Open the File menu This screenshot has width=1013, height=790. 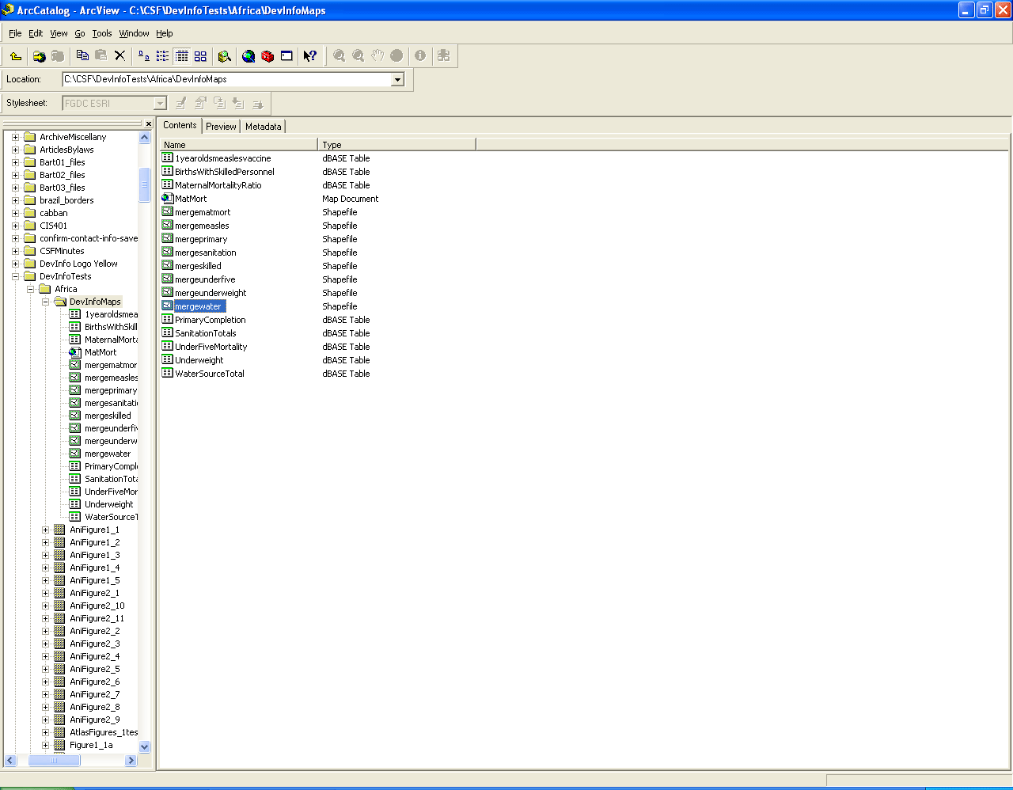coord(15,33)
